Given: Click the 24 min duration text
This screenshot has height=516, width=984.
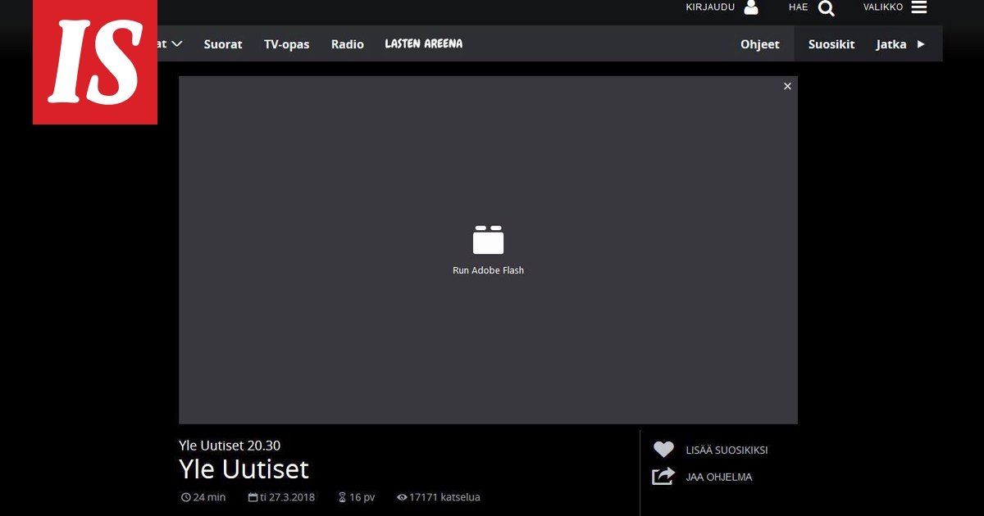Looking at the screenshot, I should (209, 497).
